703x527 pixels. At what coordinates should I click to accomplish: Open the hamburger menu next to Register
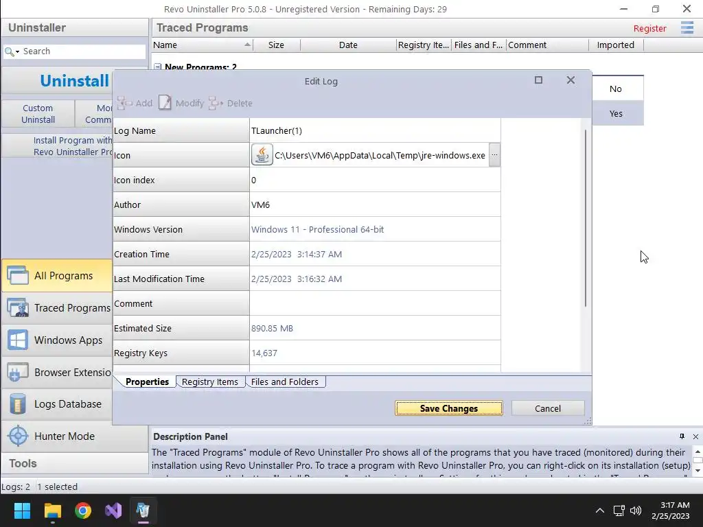[x=687, y=27]
